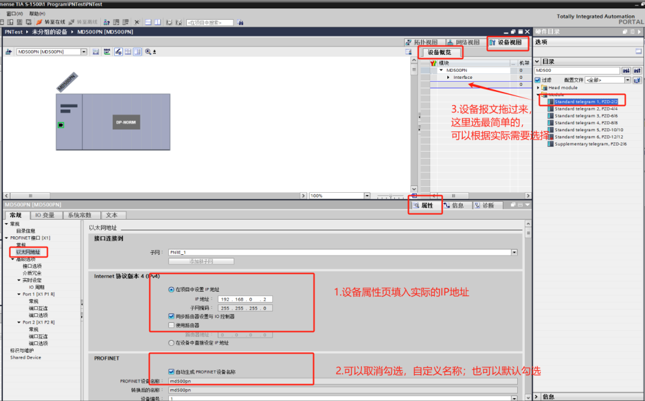
Task: Switch to 设备视图 device view tab
Action: point(506,42)
